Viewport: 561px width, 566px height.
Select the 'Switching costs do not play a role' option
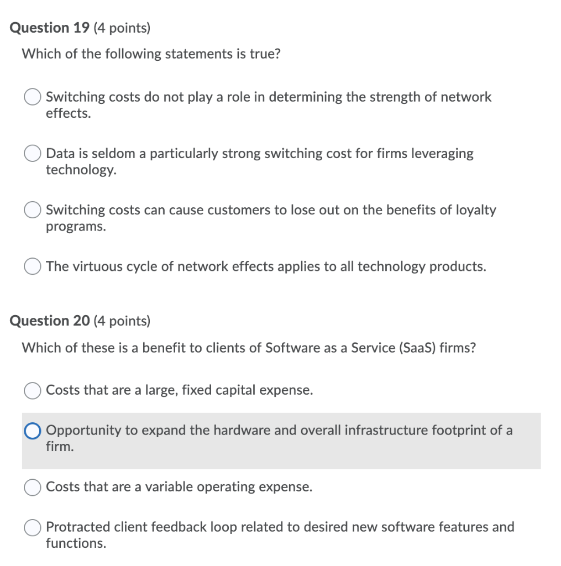click(x=32, y=97)
